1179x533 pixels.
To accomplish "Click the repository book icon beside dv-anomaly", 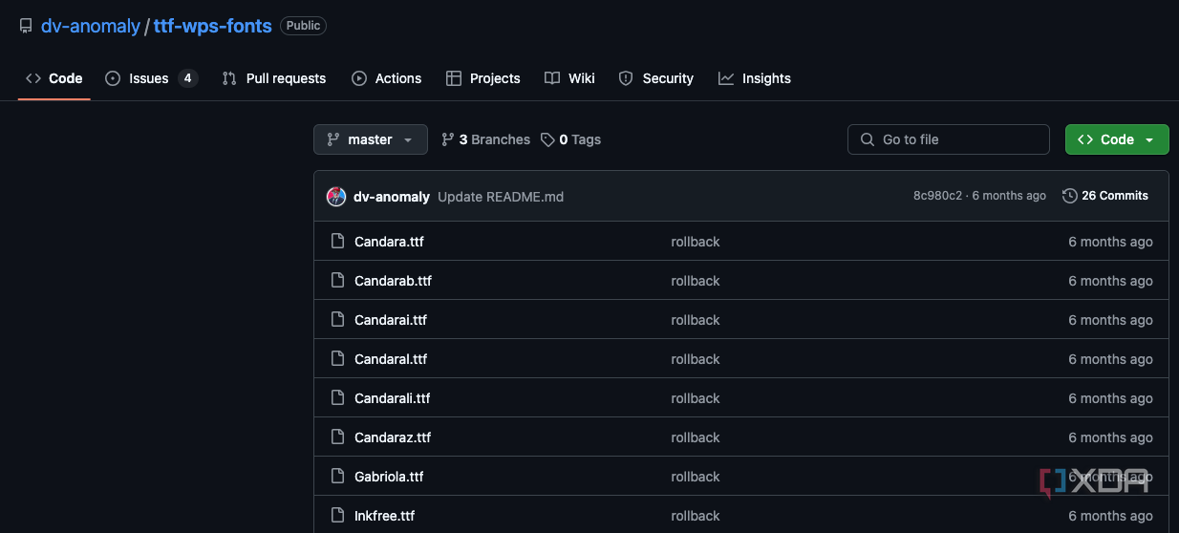I will click(26, 27).
